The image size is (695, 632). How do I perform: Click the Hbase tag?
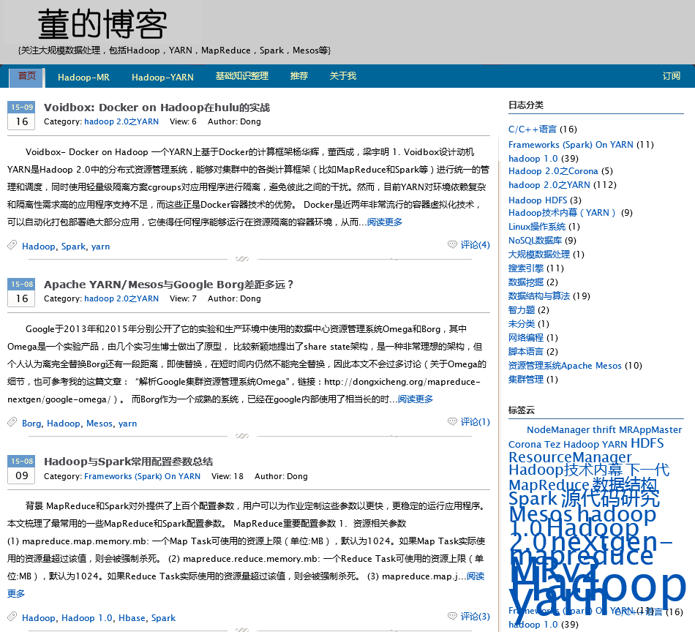coord(132,618)
